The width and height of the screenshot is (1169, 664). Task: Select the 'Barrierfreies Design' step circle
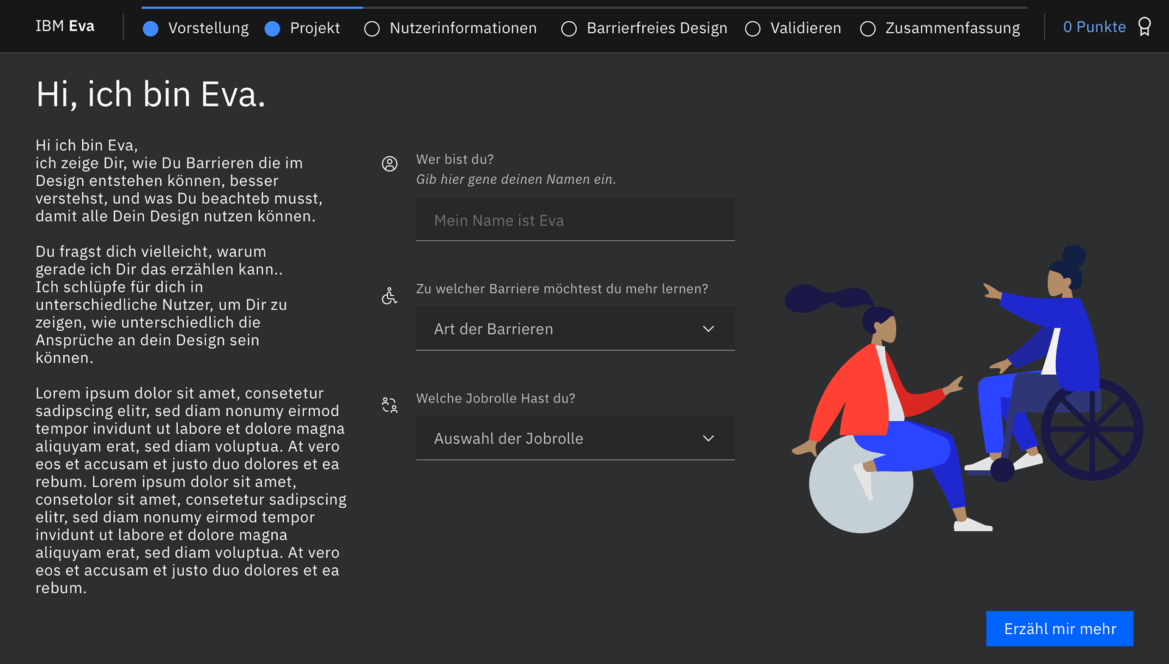(x=569, y=28)
